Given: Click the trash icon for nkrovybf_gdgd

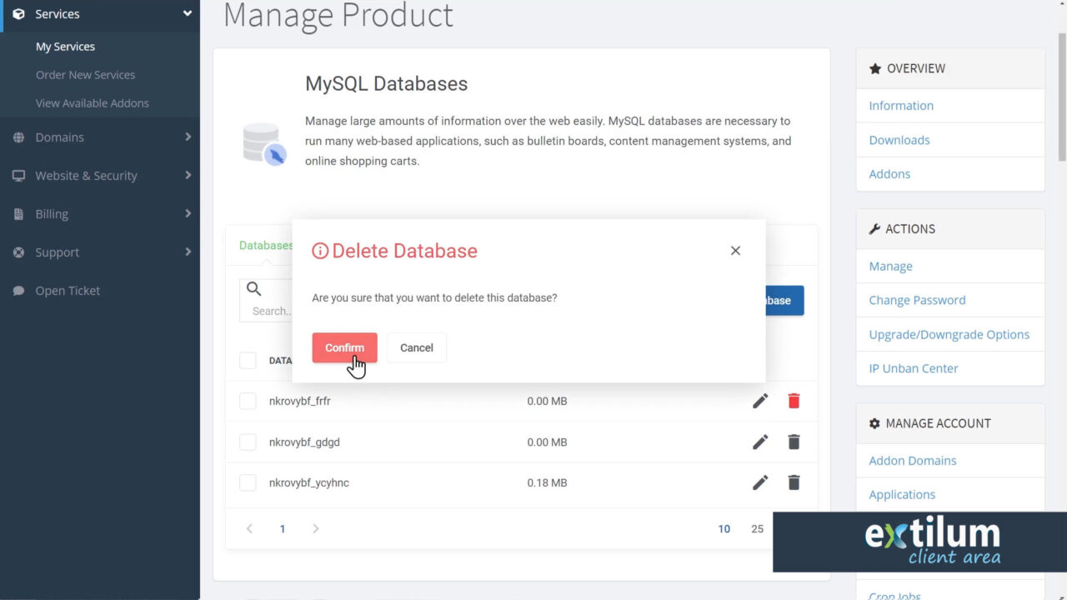Looking at the screenshot, I should tap(794, 442).
